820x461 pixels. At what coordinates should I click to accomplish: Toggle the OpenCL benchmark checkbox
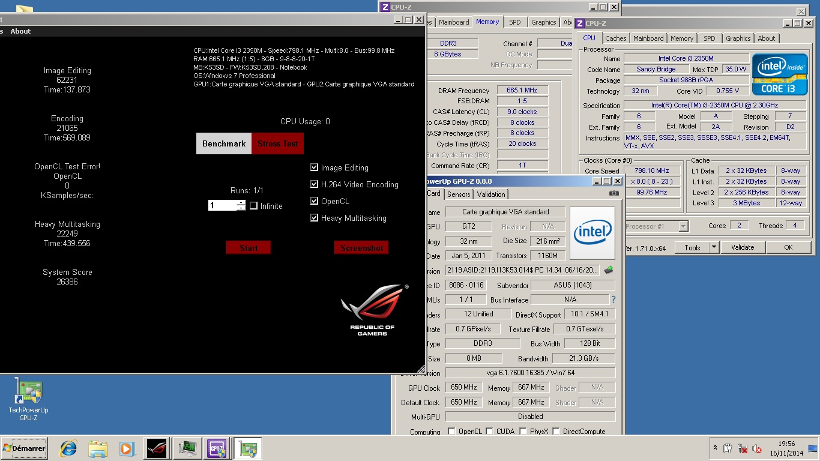point(315,201)
